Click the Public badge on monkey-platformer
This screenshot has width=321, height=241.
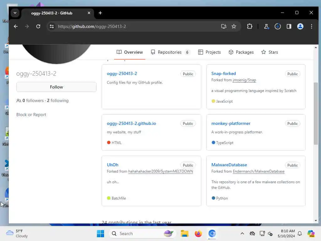[292, 124]
